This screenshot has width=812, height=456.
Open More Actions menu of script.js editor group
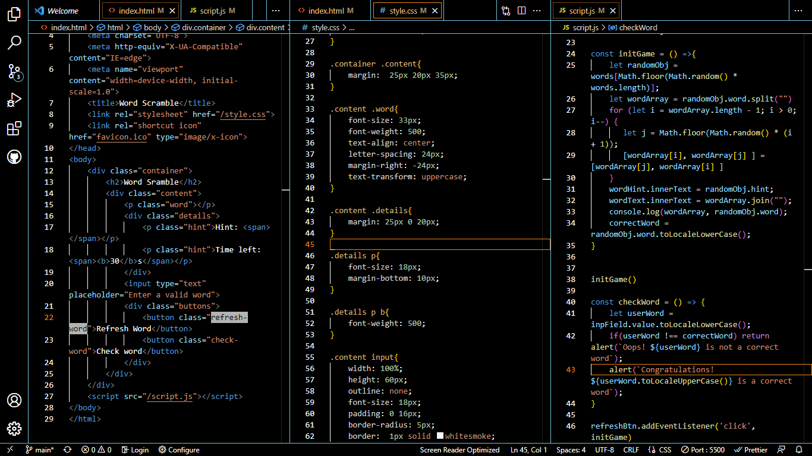pyautogui.click(x=798, y=11)
